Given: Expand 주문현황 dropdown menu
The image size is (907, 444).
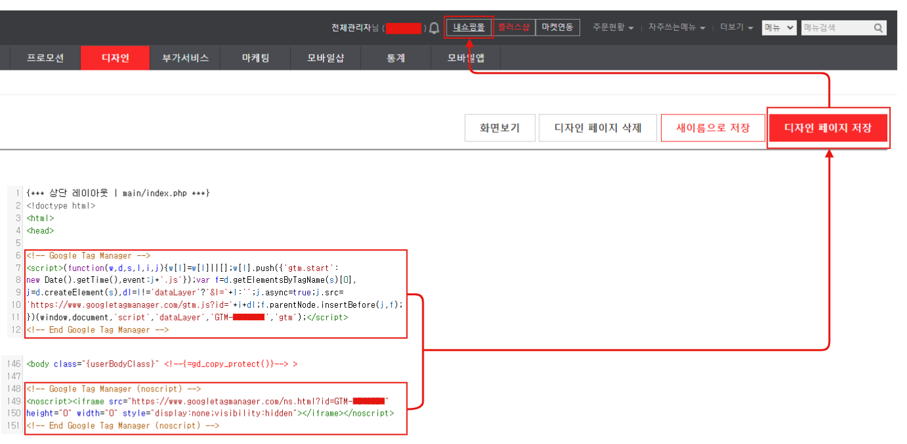Looking at the screenshot, I should click(613, 28).
